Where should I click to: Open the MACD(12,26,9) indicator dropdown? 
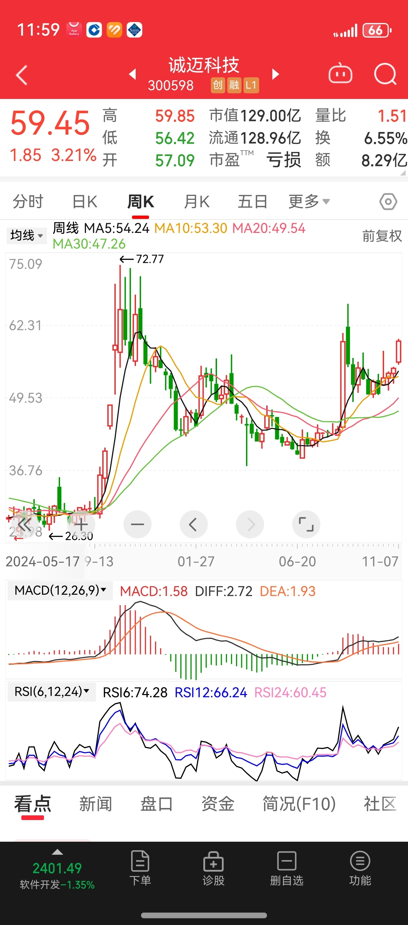pyautogui.click(x=60, y=590)
